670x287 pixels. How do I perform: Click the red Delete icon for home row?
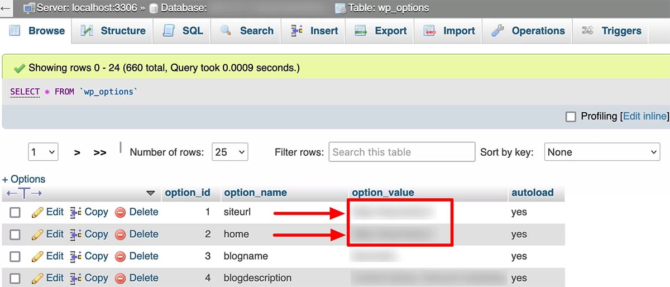(120, 235)
